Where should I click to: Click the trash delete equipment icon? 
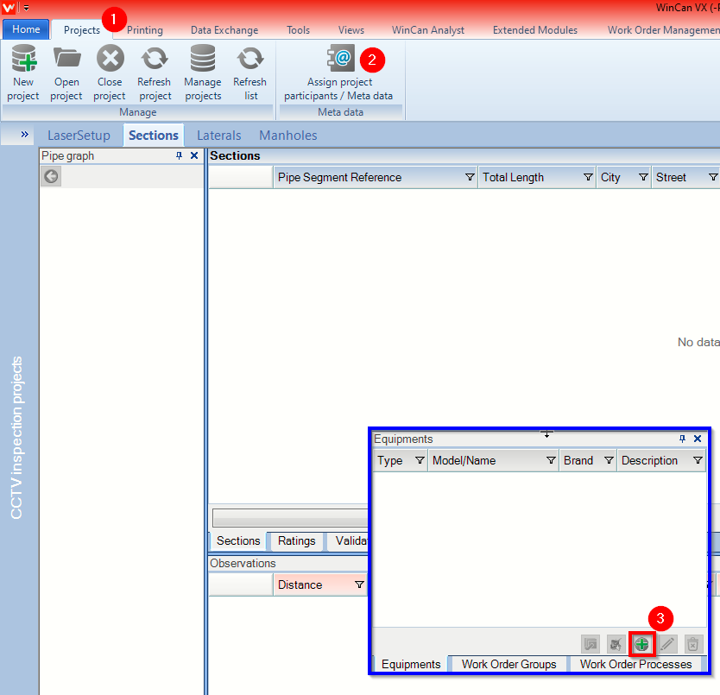click(693, 644)
